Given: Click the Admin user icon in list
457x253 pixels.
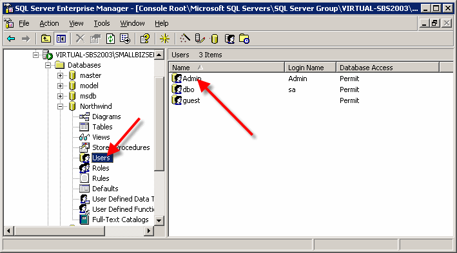Looking at the screenshot, I should click(177, 79).
